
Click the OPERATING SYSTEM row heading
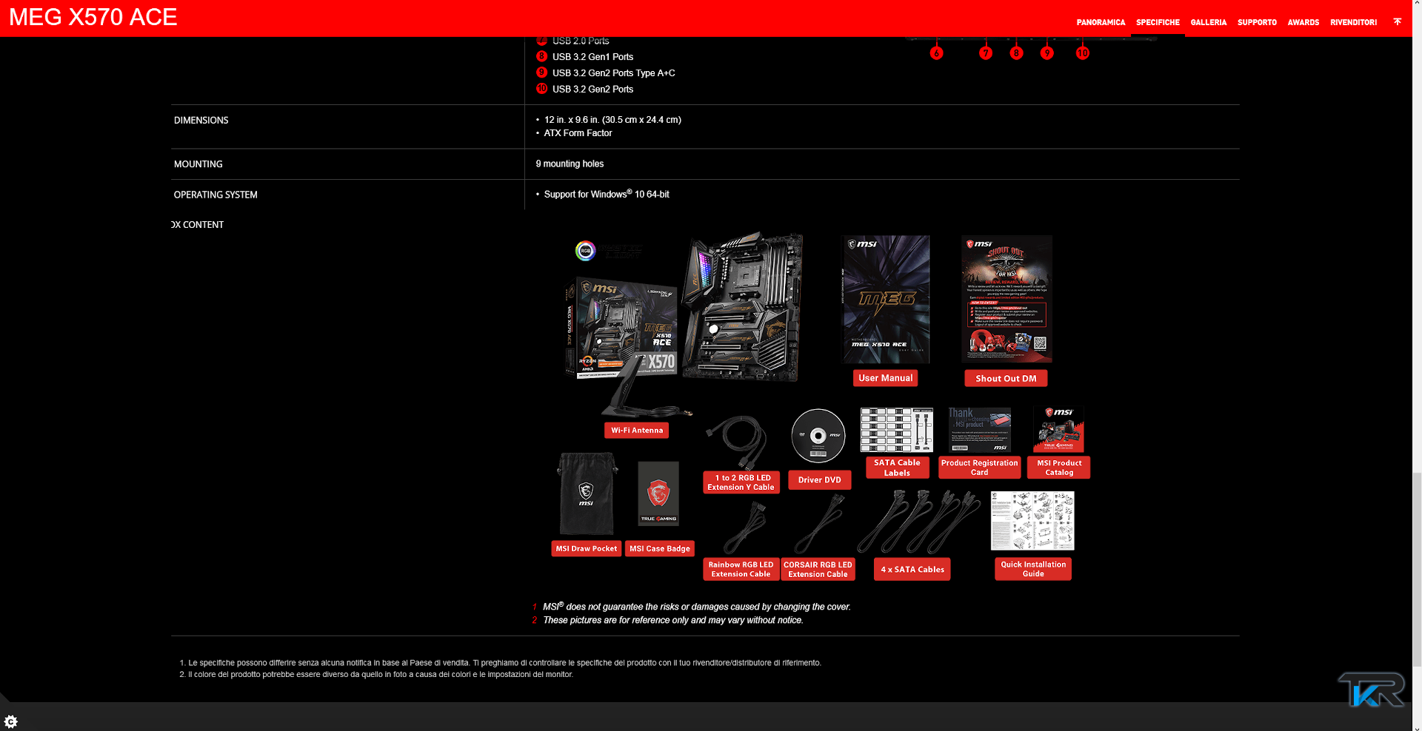coord(216,195)
